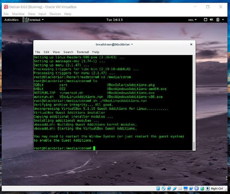Open the Terminal menu in terminal menubar
Viewport: 230px width, 194px height.
(x=83, y=52)
